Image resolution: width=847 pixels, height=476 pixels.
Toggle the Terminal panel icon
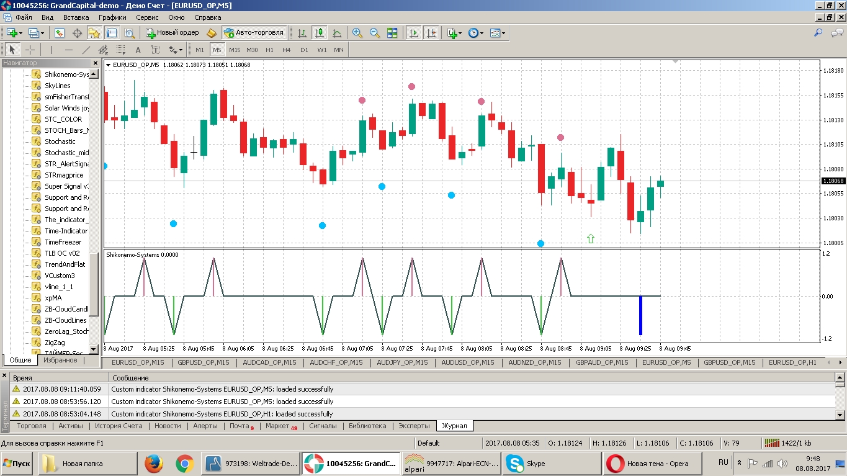coord(112,33)
